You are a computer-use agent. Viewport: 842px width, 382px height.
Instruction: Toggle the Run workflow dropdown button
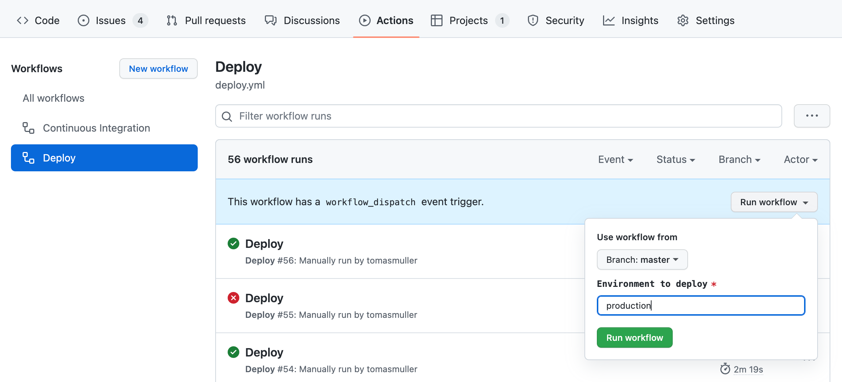(774, 202)
